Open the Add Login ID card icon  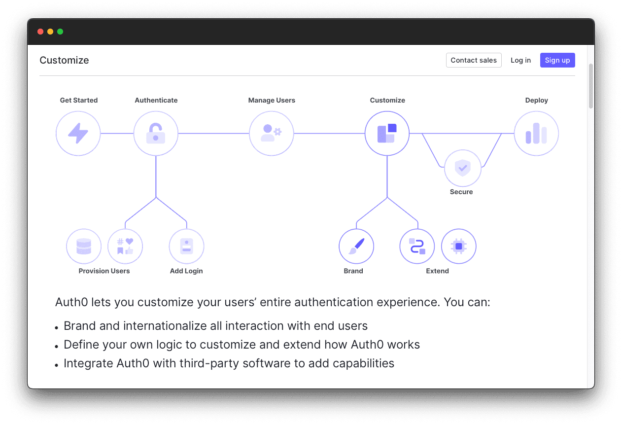(x=186, y=246)
